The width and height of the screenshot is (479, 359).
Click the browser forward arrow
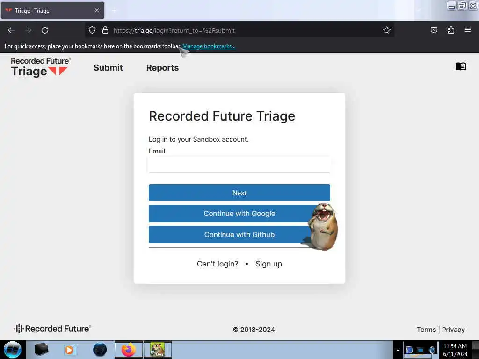pos(28,30)
